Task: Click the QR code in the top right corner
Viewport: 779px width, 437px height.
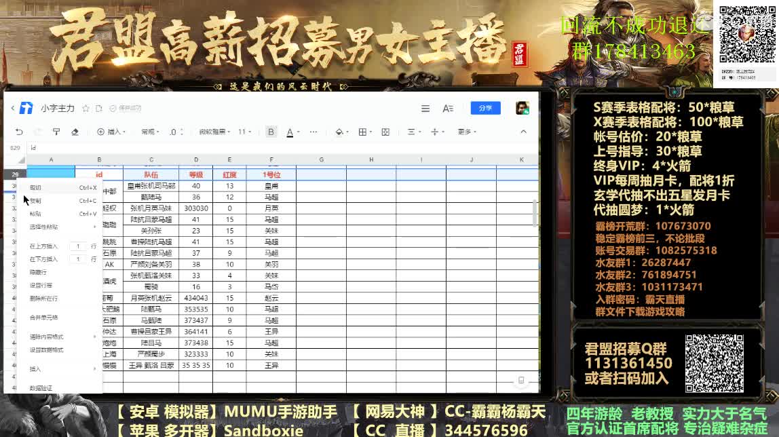Action: [746, 35]
